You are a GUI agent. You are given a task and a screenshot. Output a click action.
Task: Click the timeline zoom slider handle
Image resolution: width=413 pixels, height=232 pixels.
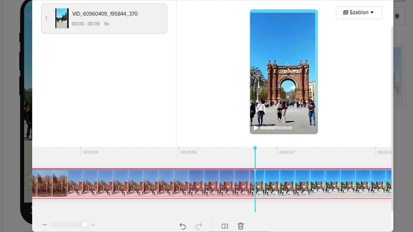tap(84, 225)
